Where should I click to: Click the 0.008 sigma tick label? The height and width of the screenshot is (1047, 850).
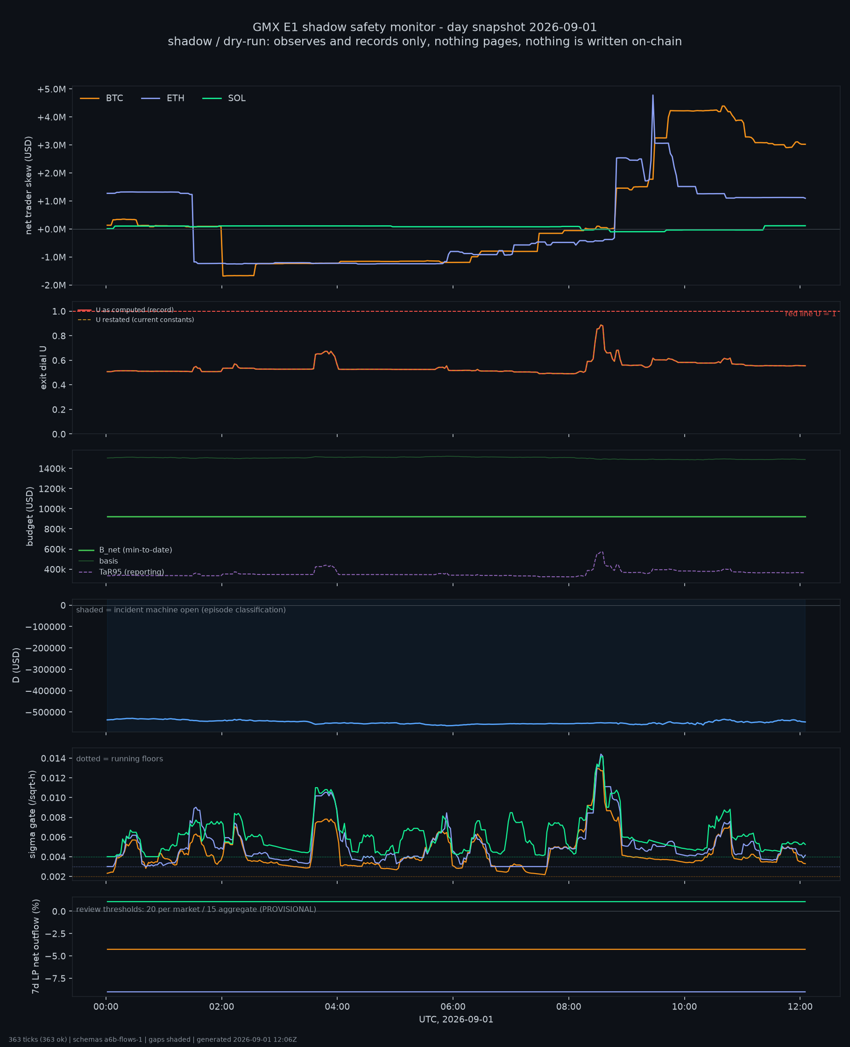pos(53,818)
